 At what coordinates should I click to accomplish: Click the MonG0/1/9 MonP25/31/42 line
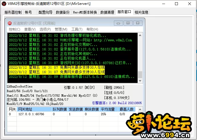35,104
